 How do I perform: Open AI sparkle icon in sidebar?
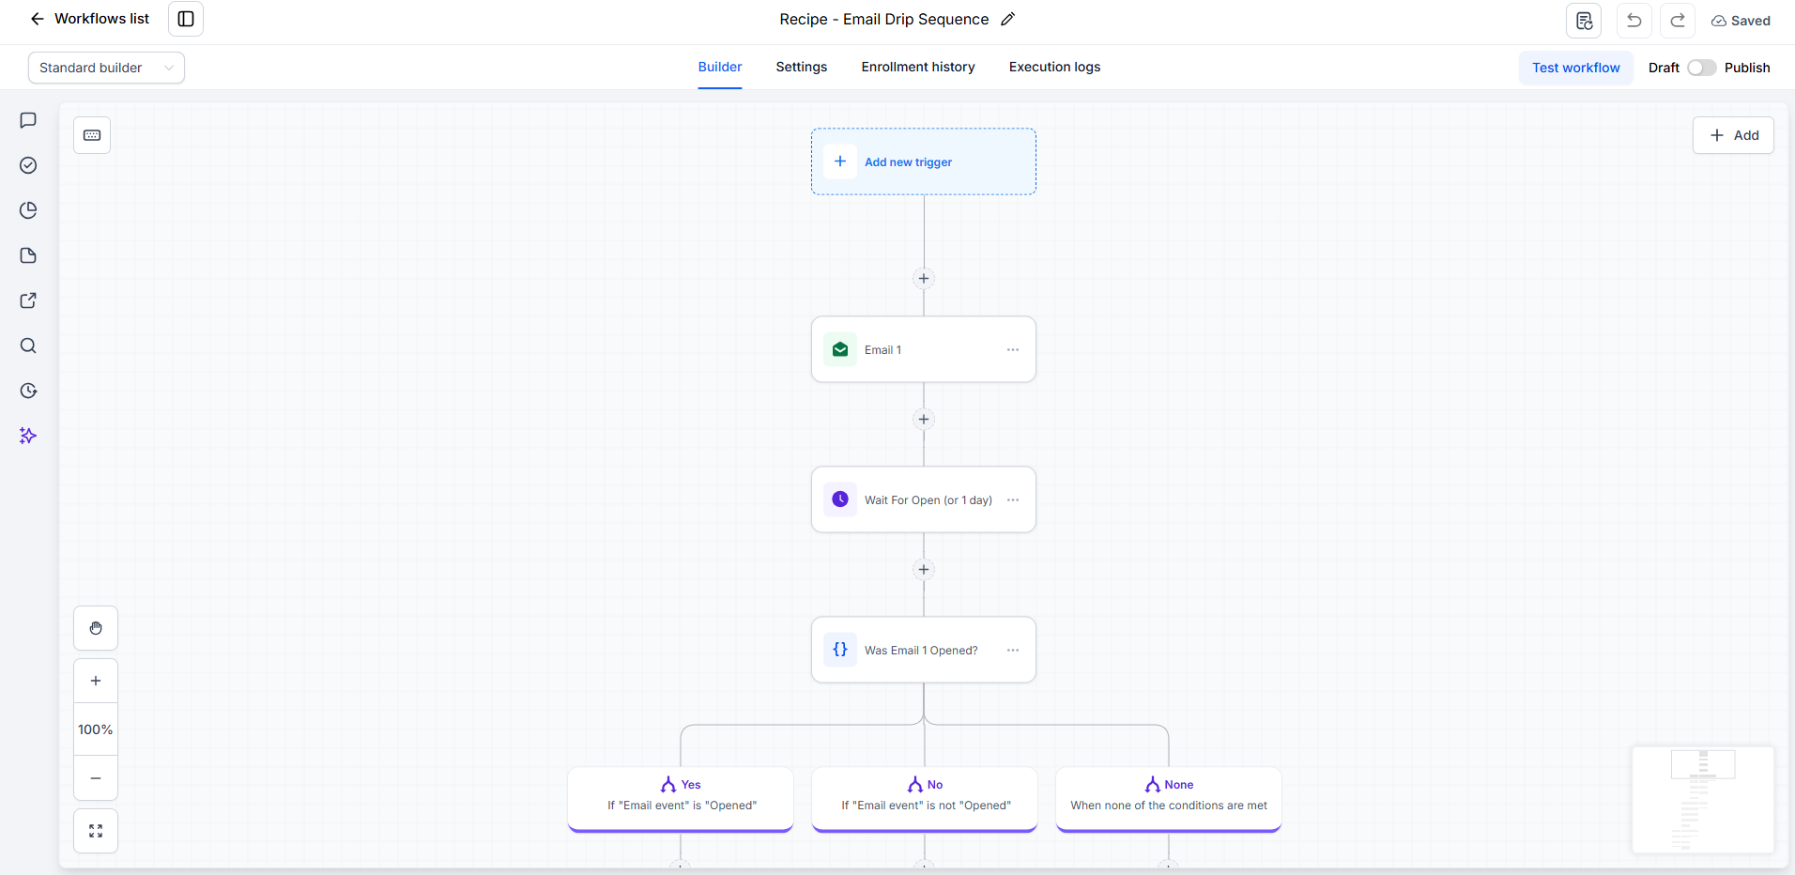point(28,436)
